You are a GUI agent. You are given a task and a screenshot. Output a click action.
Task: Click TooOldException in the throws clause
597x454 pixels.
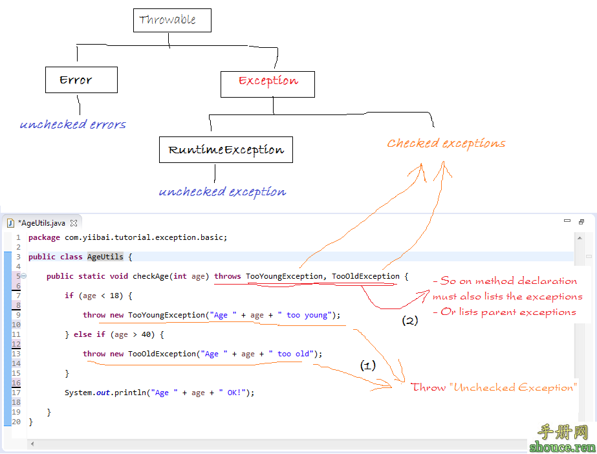366,276
